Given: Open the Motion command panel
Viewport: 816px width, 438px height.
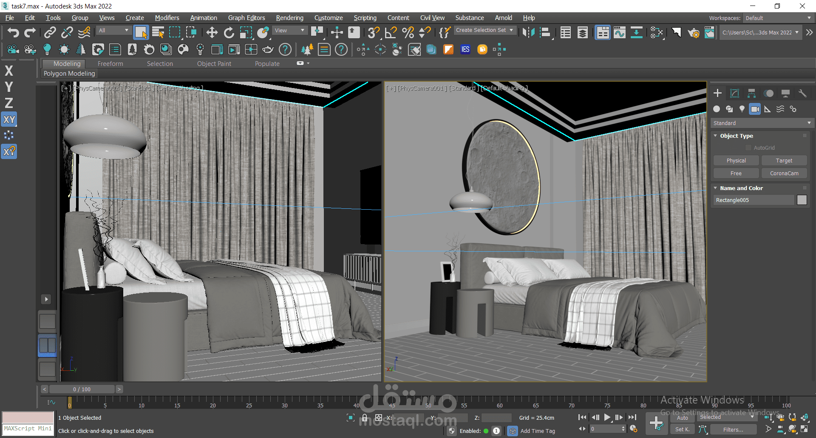Looking at the screenshot, I should [768, 94].
